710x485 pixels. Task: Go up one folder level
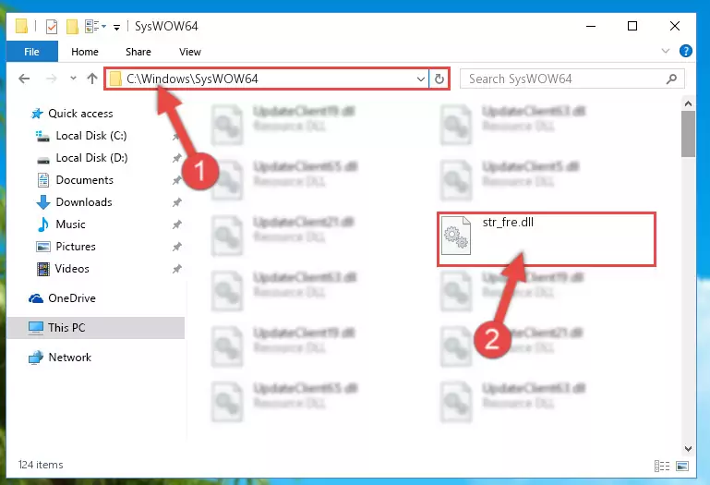pyautogui.click(x=92, y=79)
